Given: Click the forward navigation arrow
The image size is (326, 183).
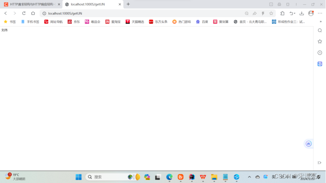Looking at the screenshot, I should point(15,13).
